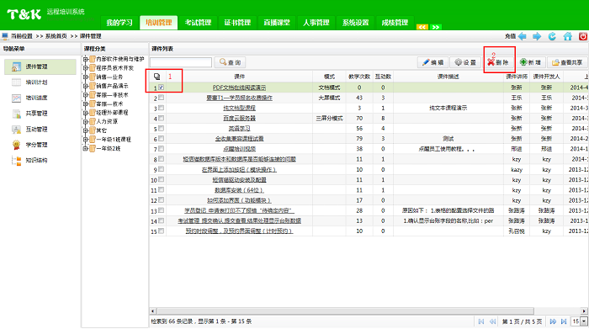Check the checkbox in row 13

coord(162,210)
